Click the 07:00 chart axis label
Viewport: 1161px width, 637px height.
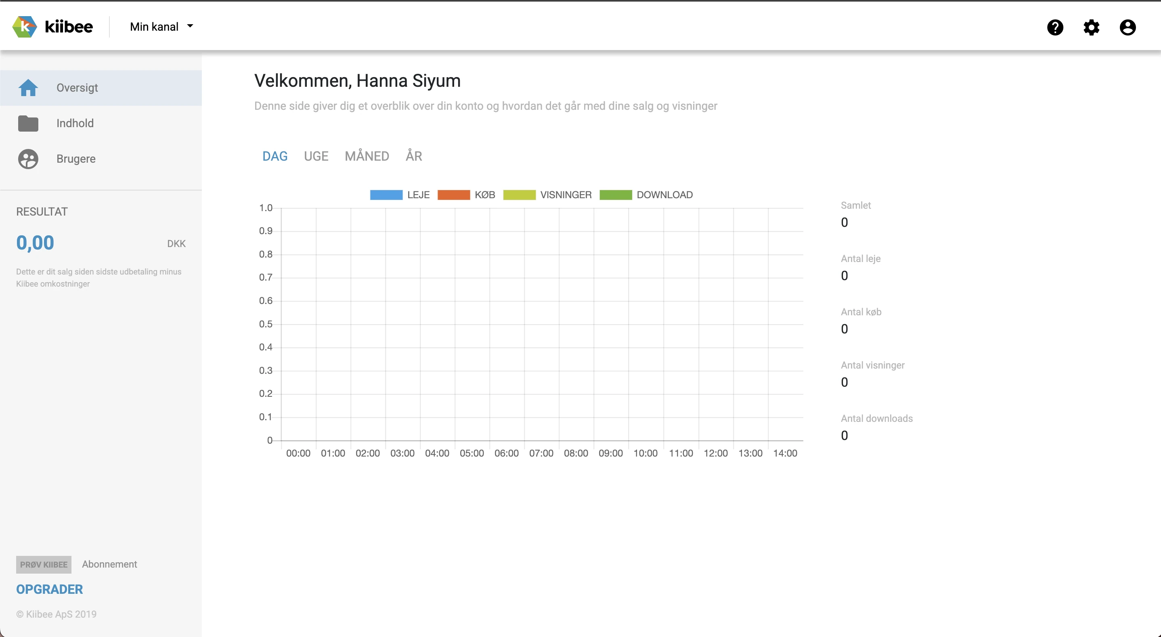pos(541,453)
